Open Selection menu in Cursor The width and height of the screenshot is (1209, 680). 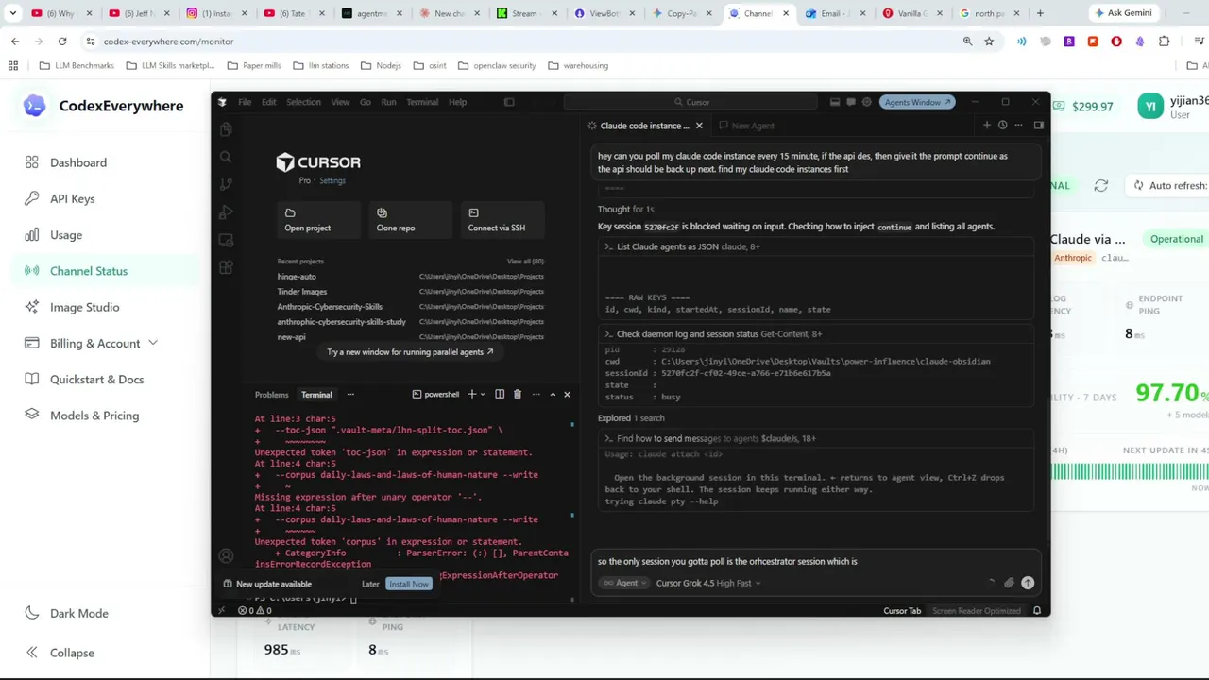point(303,102)
